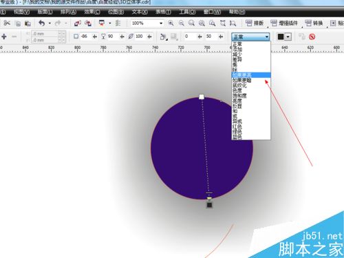Click the shadow fade field showing 0
This screenshot has height=258, width=344.
[191, 37]
